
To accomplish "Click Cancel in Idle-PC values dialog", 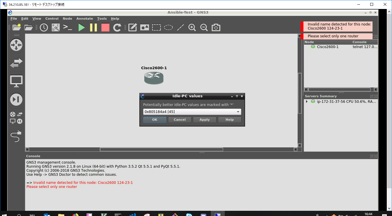I will 180,120.
